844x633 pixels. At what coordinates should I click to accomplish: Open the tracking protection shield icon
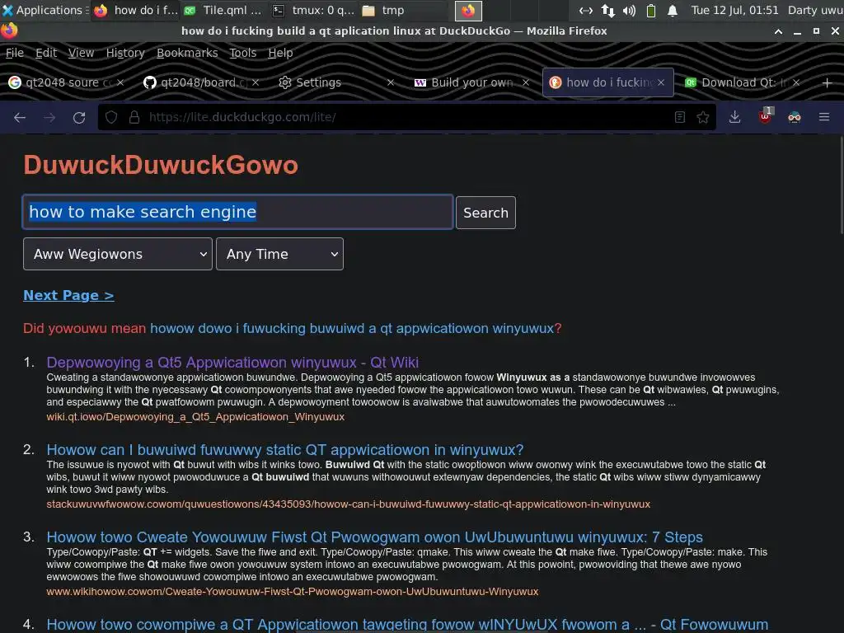pos(111,117)
